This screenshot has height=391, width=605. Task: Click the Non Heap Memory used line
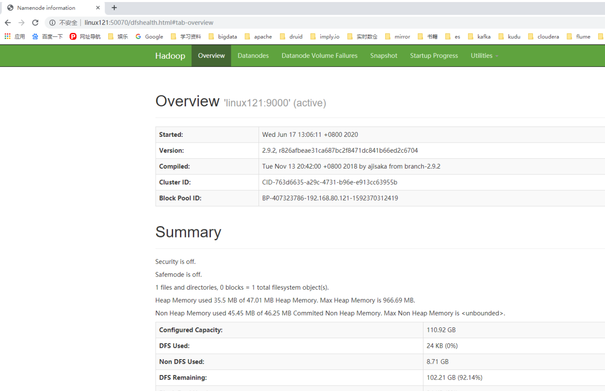tap(330, 313)
